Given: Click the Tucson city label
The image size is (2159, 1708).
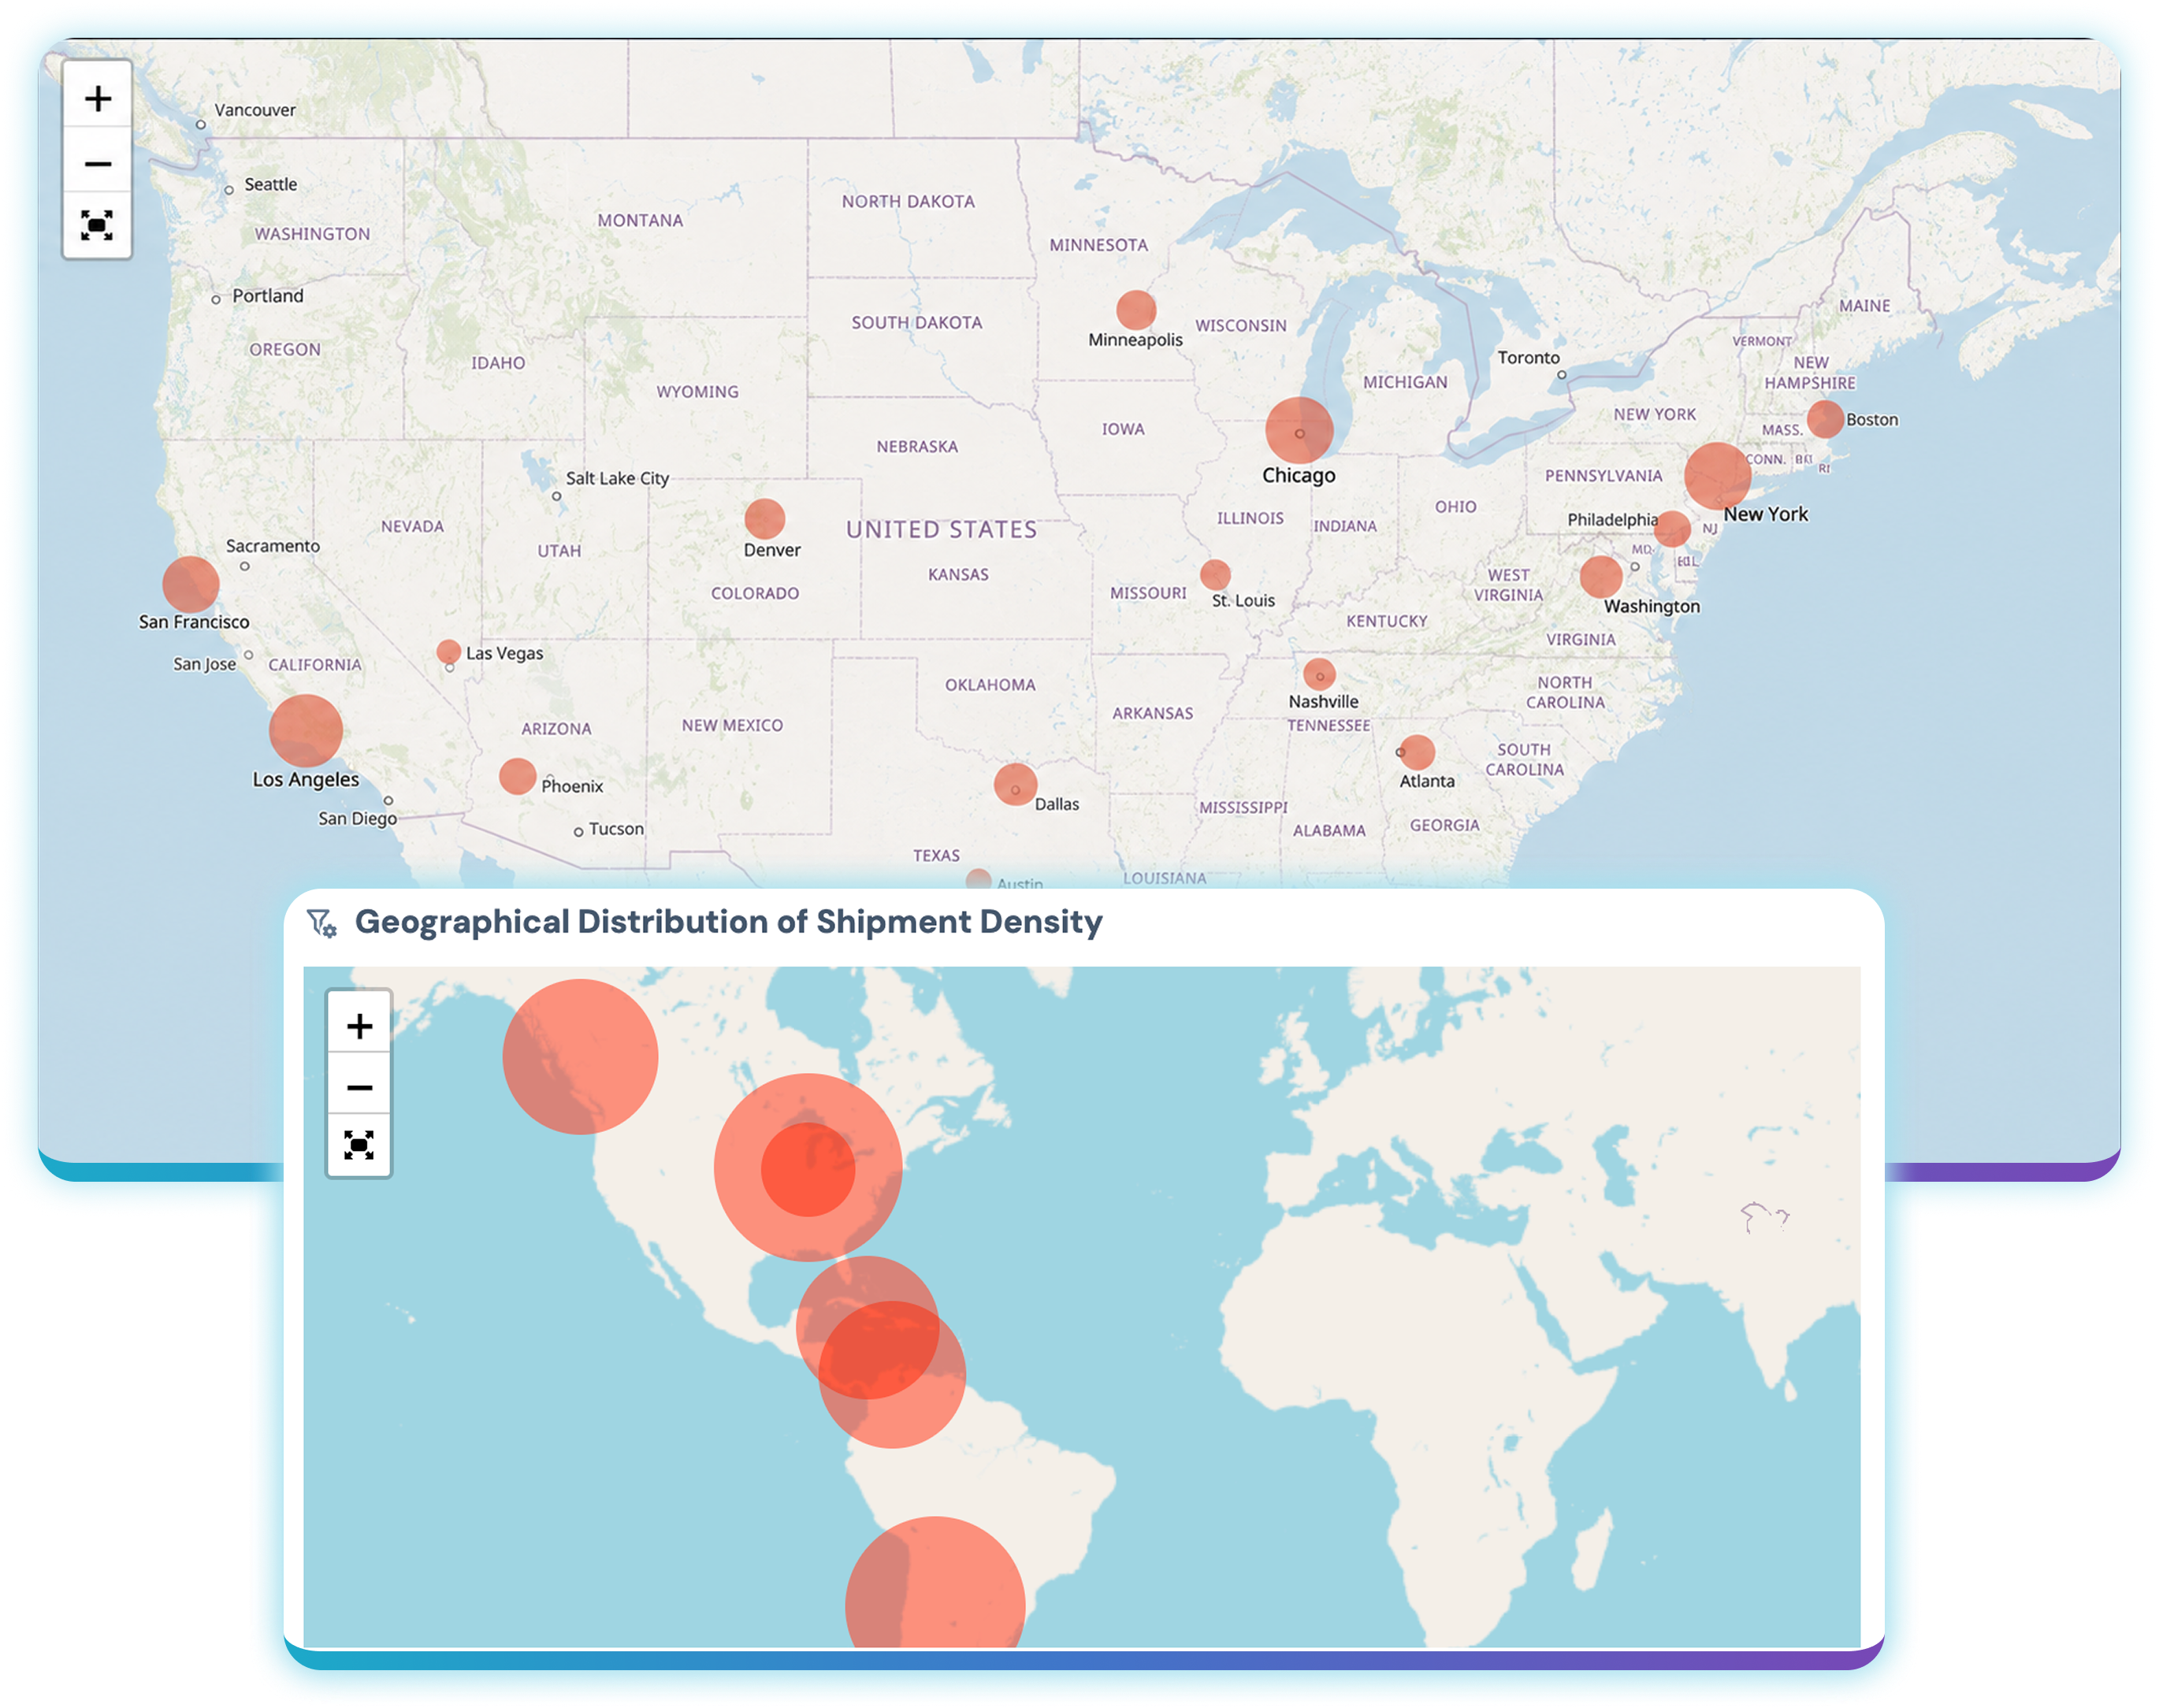Looking at the screenshot, I should pos(616,828).
